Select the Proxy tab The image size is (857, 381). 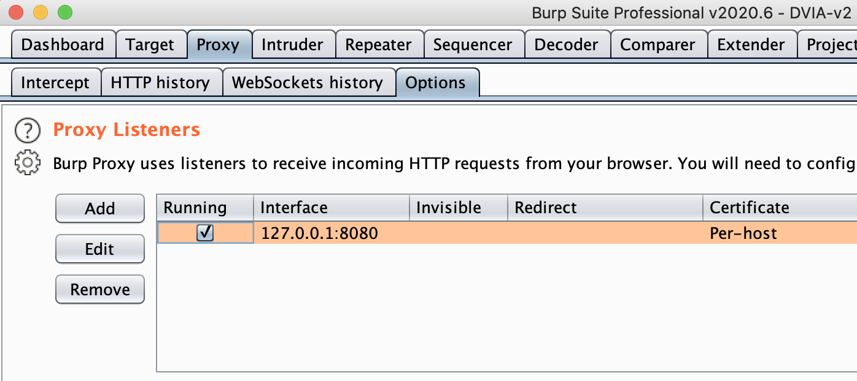coord(218,45)
